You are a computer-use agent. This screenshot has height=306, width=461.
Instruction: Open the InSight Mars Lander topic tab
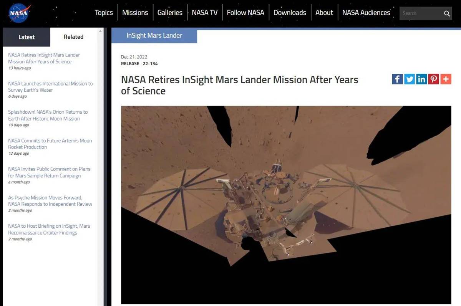(x=154, y=36)
